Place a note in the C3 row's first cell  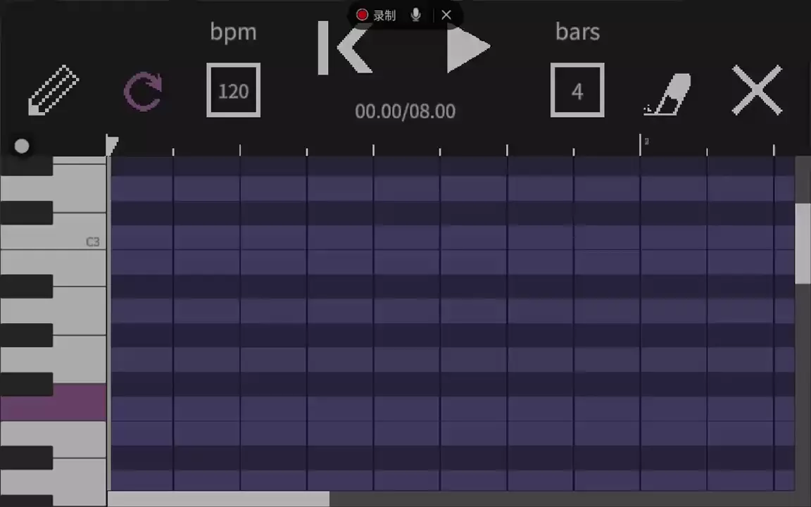[x=142, y=238]
